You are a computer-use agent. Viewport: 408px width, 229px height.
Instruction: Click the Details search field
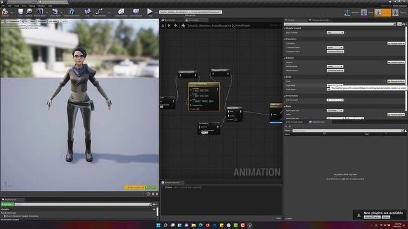[x=340, y=24]
